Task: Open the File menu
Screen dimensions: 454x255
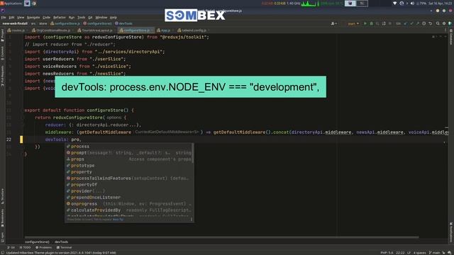Action: (4, 17)
